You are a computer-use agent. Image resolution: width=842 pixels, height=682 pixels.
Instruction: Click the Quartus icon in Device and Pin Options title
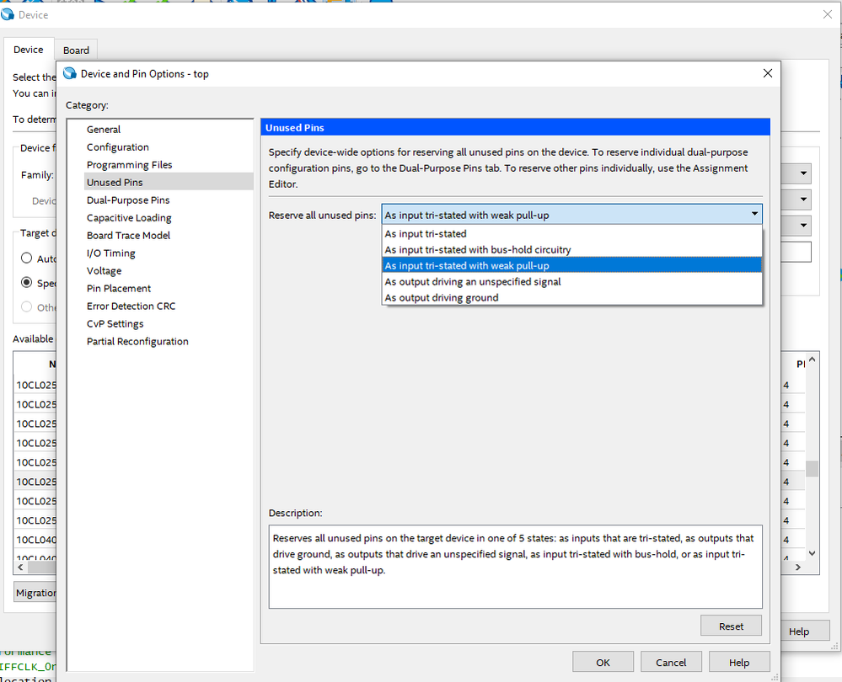[x=70, y=73]
